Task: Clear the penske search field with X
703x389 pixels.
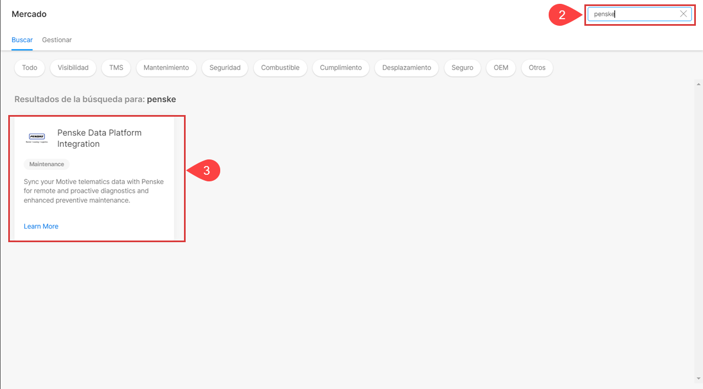Action: tap(683, 14)
